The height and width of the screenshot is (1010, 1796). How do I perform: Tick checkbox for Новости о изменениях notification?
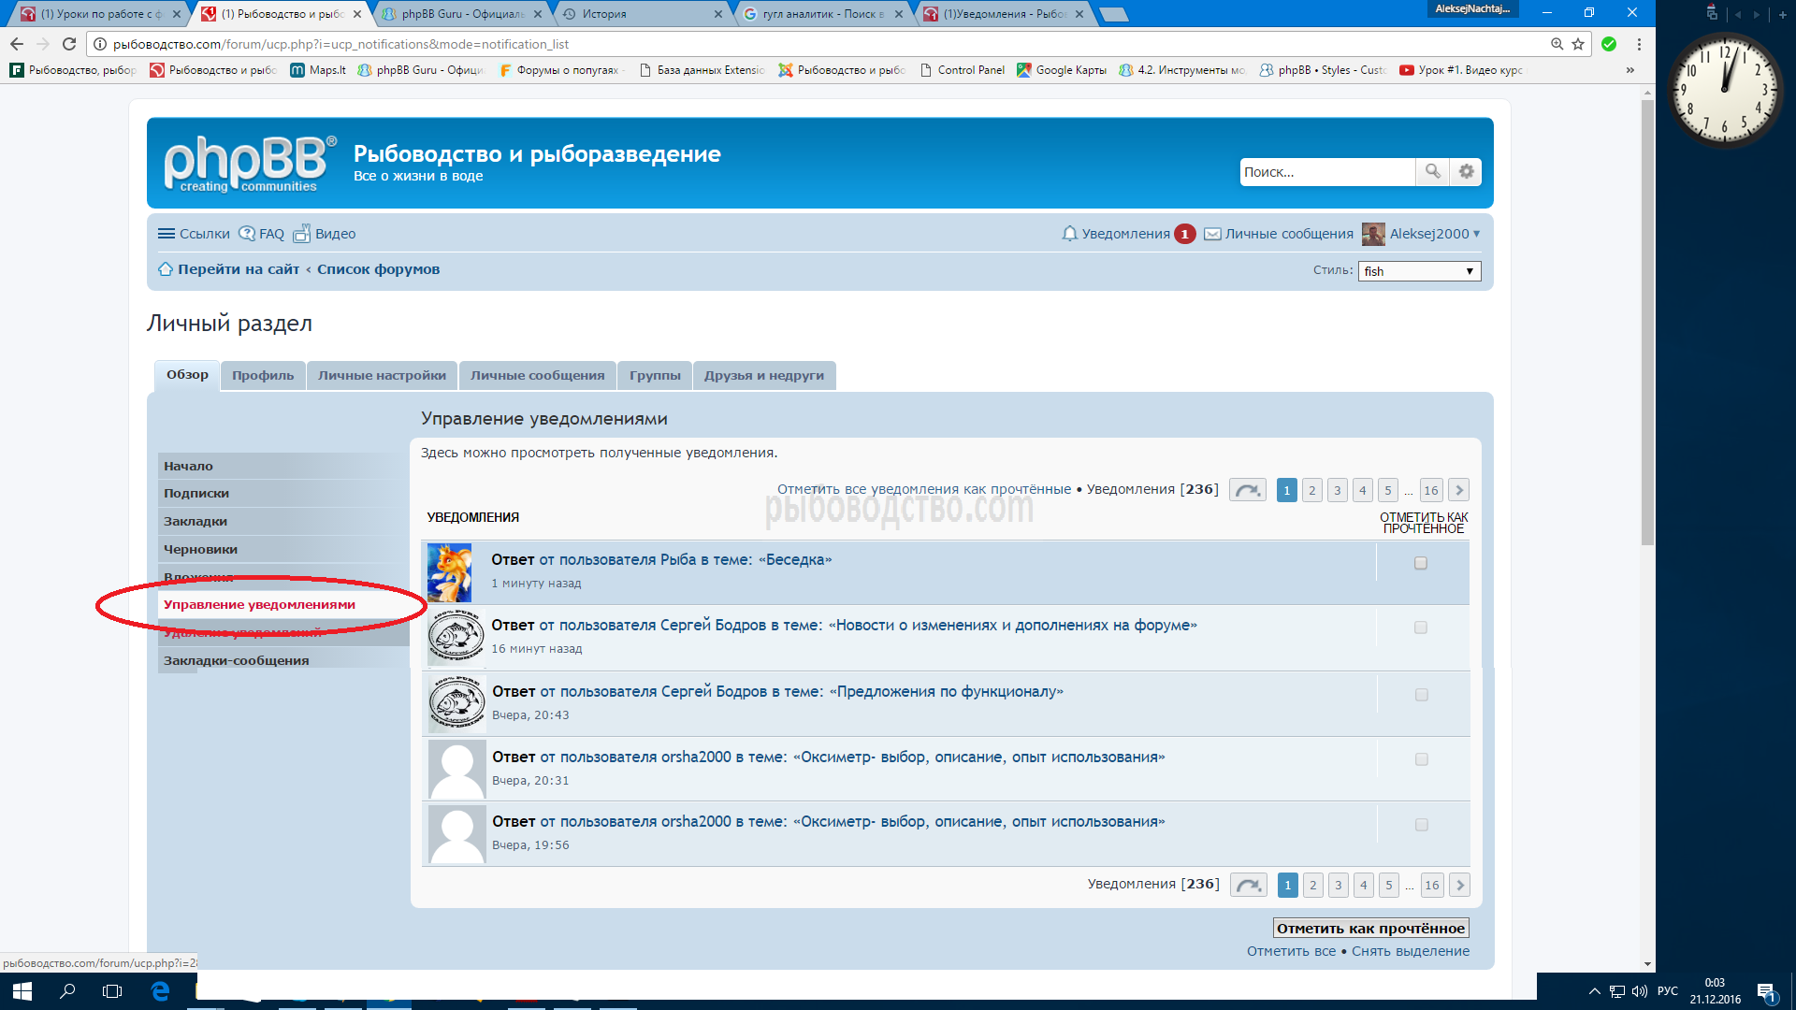(1421, 628)
